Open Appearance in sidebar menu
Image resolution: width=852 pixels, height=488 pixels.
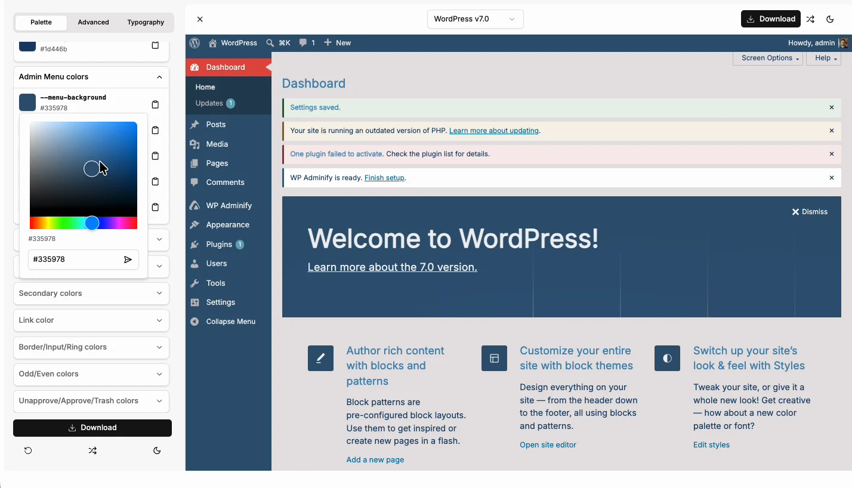pyautogui.click(x=229, y=225)
